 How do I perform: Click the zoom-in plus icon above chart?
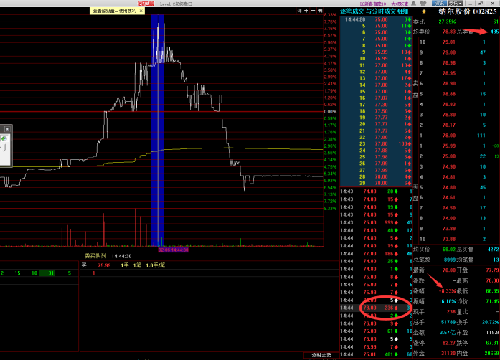[306, 11]
